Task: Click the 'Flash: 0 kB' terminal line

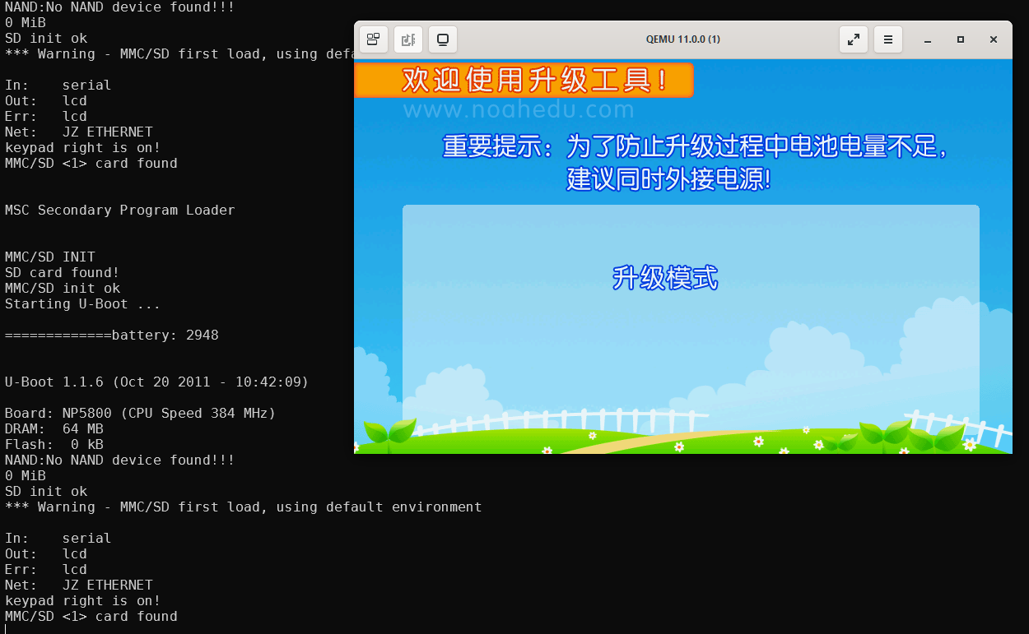Action: pos(54,445)
